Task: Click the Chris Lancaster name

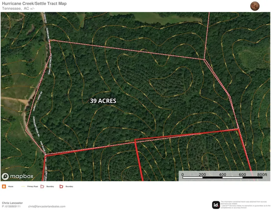Action: [12, 203]
